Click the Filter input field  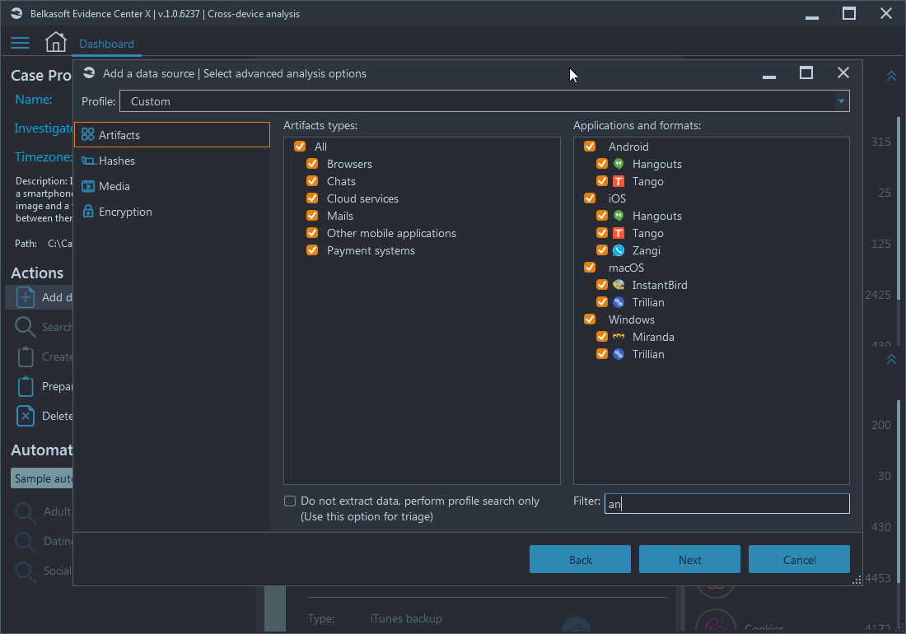point(727,504)
